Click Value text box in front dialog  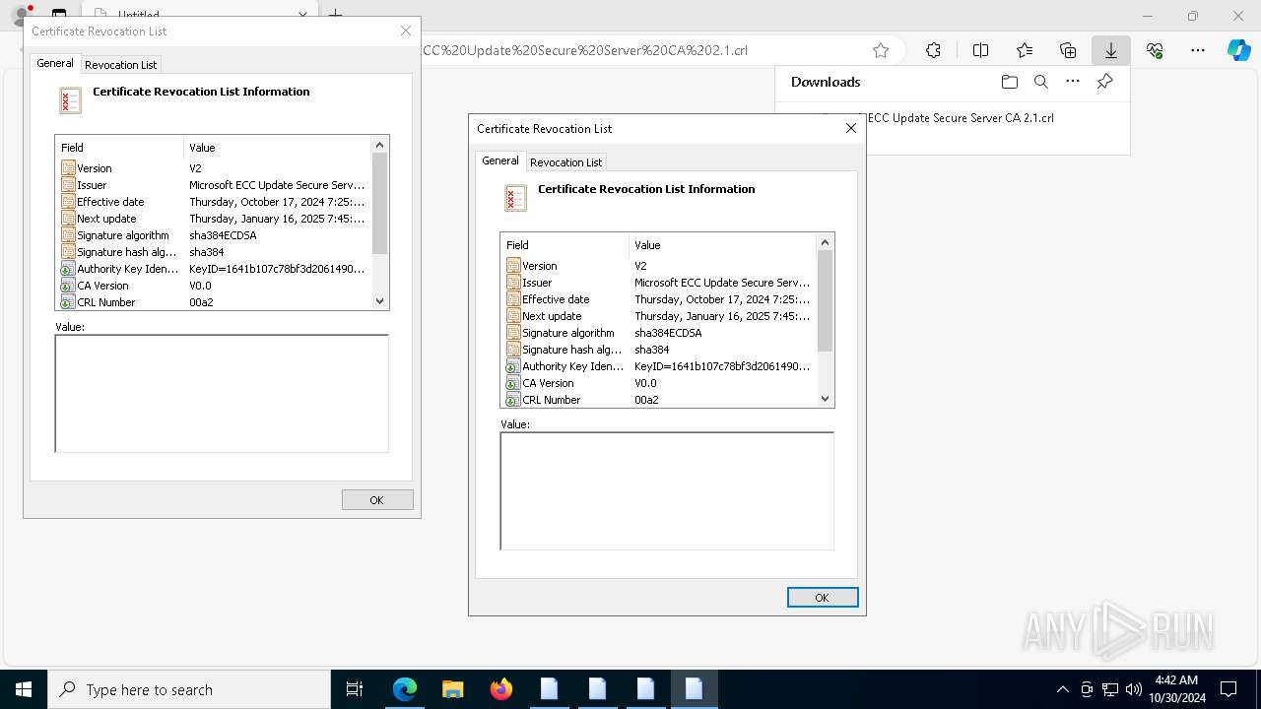click(x=667, y=490)
